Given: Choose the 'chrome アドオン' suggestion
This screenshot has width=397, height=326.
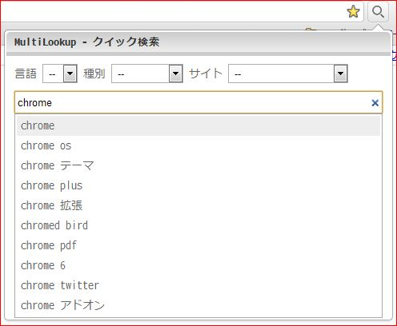Looking at the screenshot, I should [x=198, y=305].
